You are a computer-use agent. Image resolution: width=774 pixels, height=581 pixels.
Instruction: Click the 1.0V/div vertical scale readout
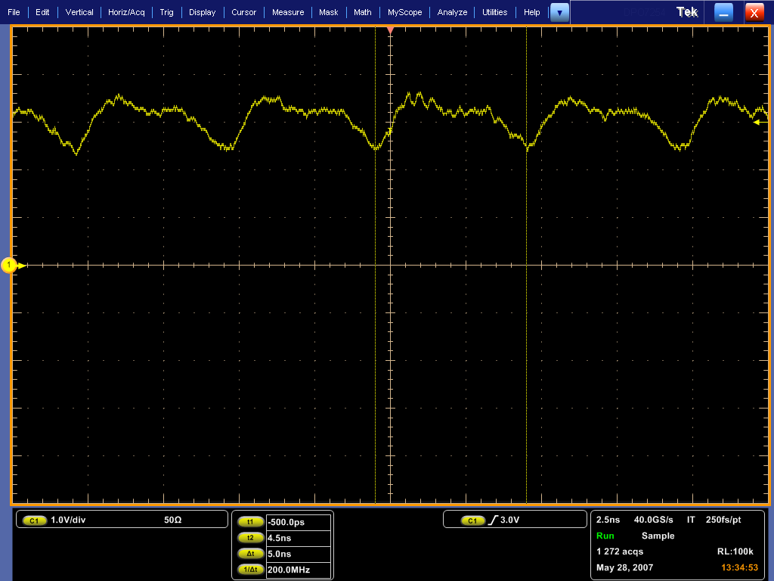point(68,520)
